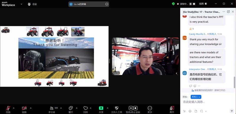Open the 所有人 recipient dropdown
The height and width of the screenshot is (114, 236).
pyautogui.click(x=196, y=97)
